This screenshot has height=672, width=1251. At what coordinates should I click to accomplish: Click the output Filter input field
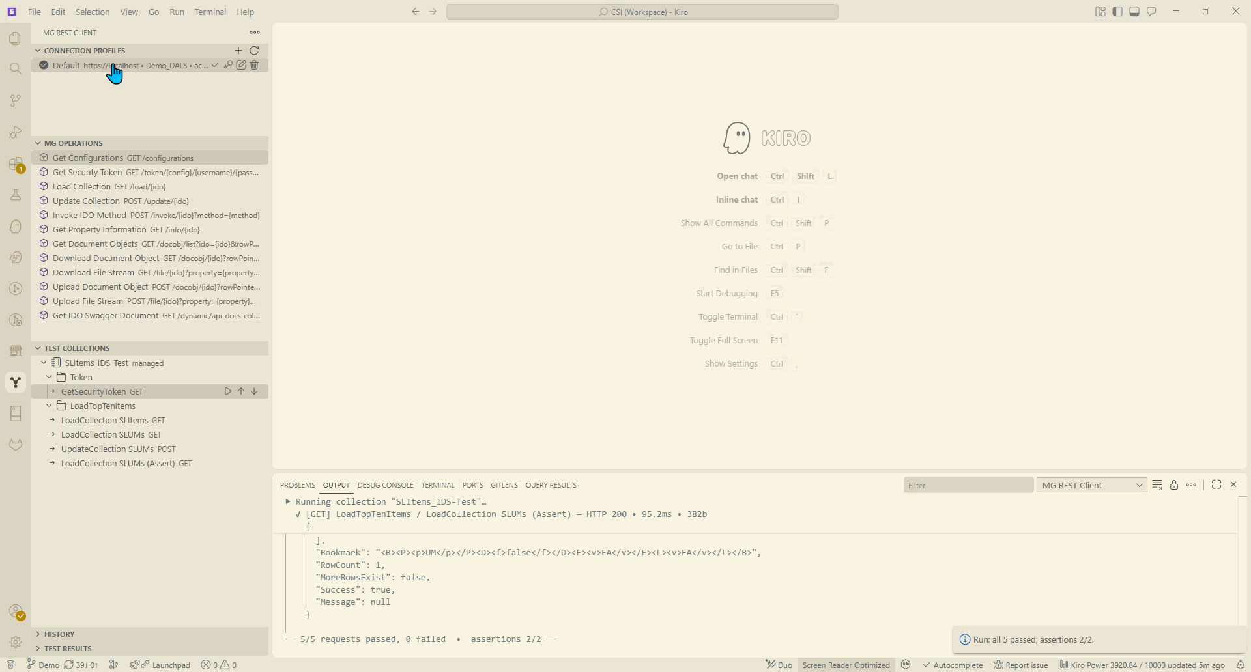point(968,485)
